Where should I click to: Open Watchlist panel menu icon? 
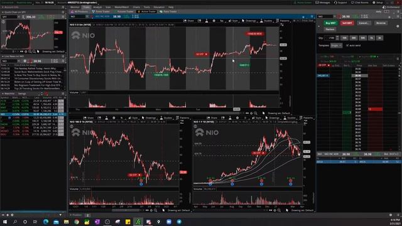point(63,94)
